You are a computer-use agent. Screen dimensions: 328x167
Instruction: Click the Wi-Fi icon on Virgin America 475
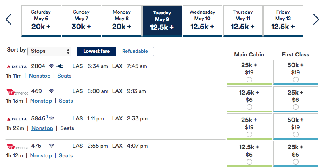click(x=52, y=146)
